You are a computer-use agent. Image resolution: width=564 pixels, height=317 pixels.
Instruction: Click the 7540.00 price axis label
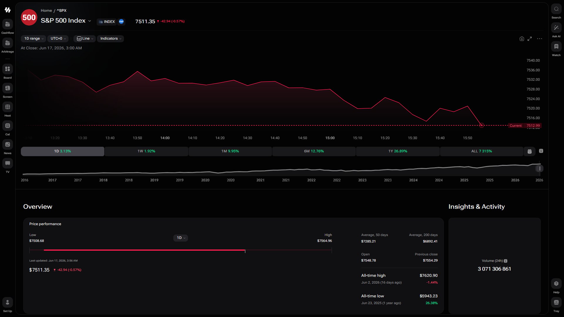click(533, 60)
